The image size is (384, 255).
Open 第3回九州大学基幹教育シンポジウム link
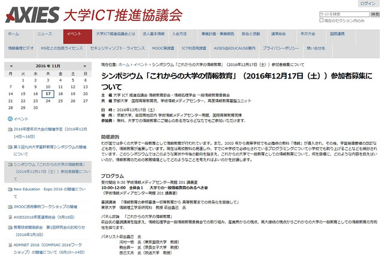click(50, 150)
